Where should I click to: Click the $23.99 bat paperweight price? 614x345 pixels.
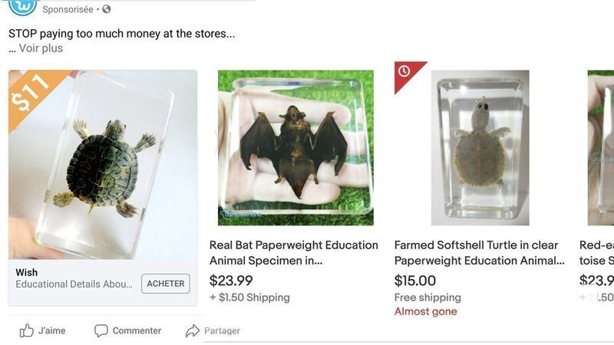coord(231,281)
